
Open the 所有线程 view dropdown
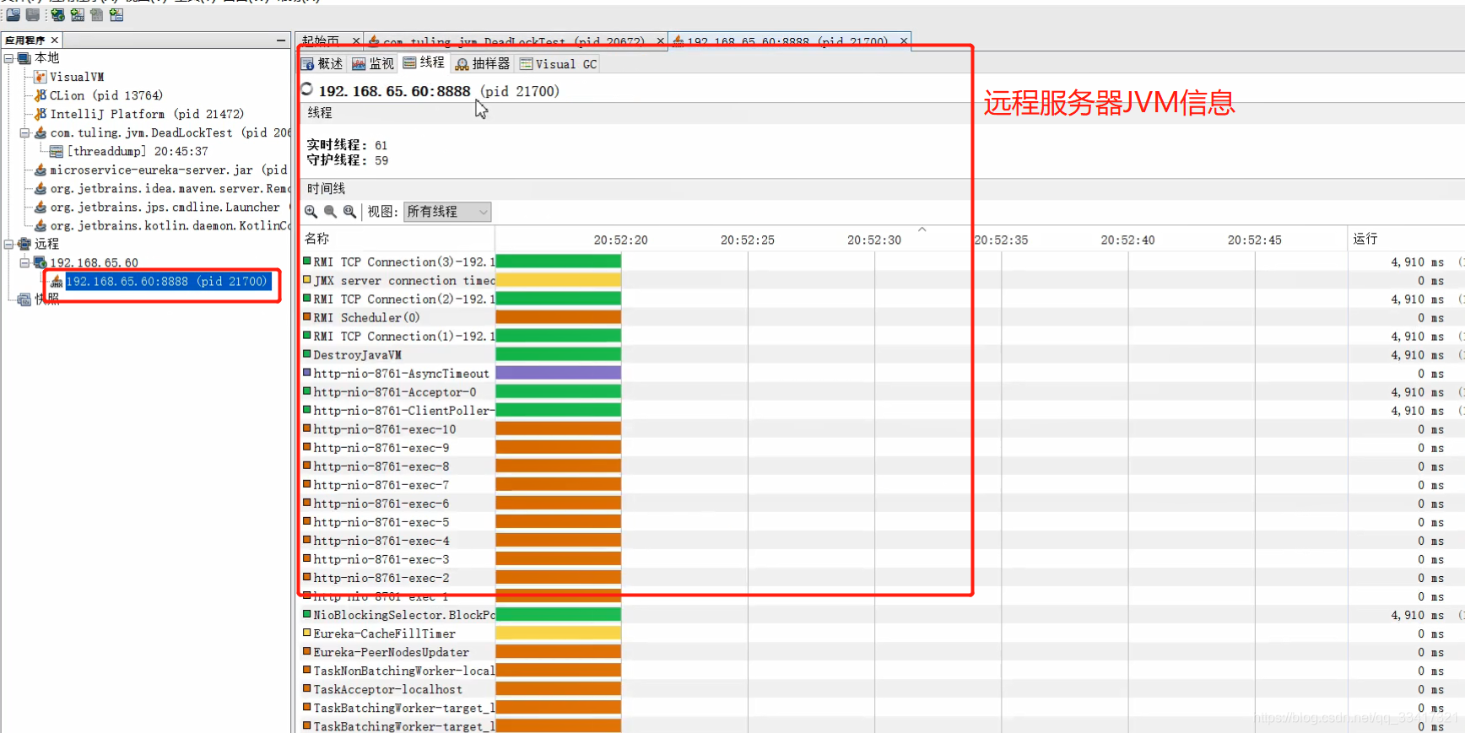447,212
